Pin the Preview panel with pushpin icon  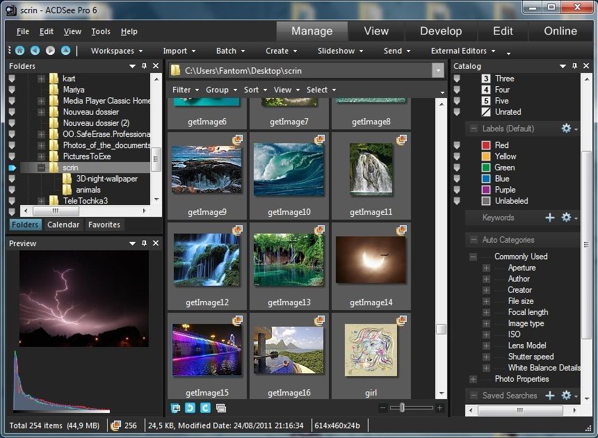coord(144,243)
